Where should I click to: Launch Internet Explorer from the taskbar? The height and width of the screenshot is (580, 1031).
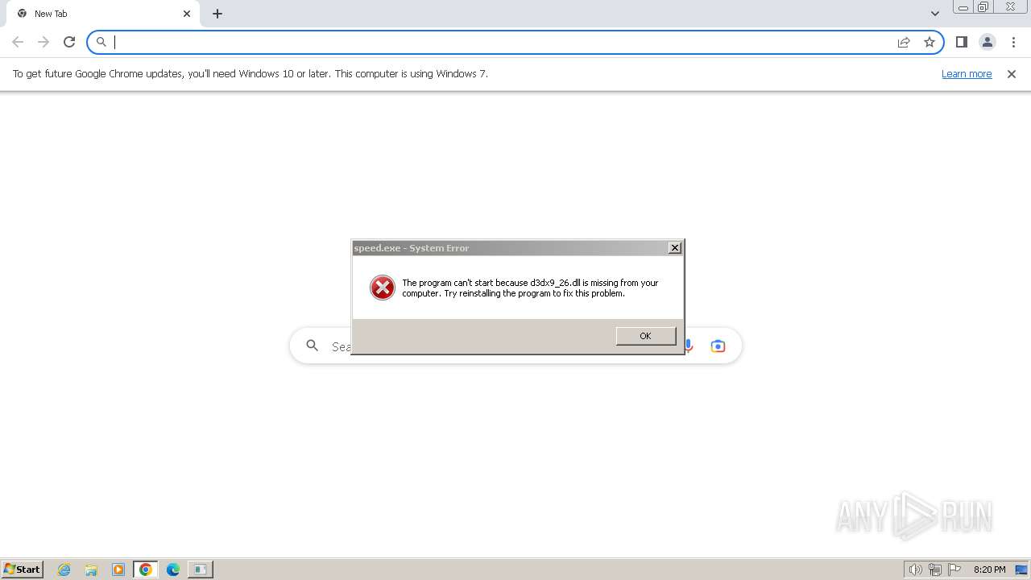(64, 570)
